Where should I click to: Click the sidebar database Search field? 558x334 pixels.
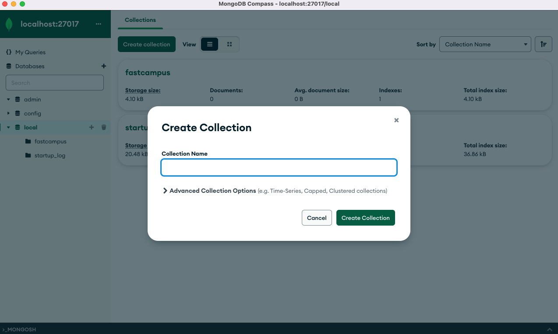[x=55, y=83]
